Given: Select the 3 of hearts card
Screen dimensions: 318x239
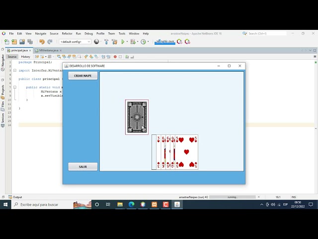Looking at the screenshot, I should (159, 152).
